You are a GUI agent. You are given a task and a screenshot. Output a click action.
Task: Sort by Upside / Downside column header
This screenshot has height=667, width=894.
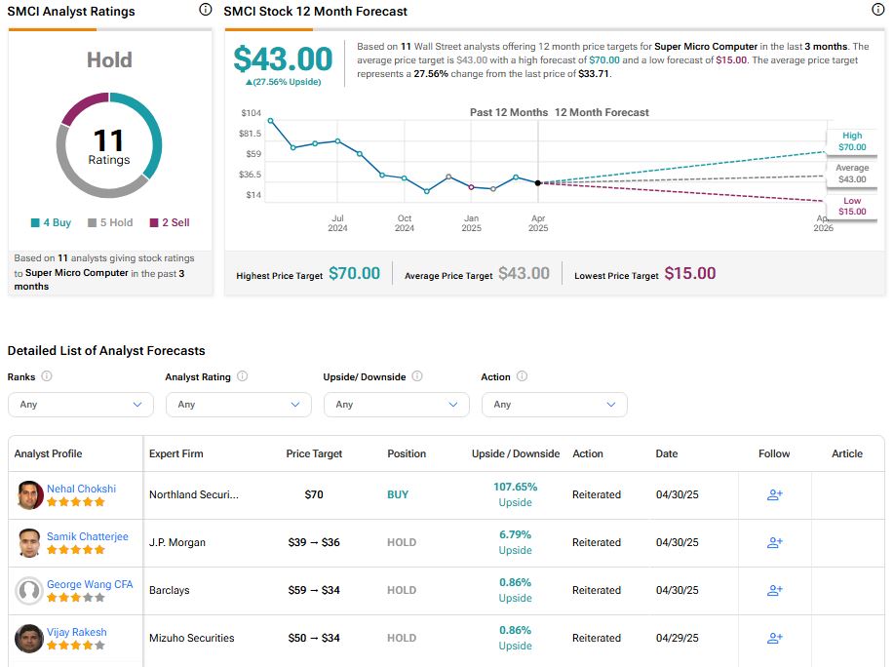click(516, 453)
